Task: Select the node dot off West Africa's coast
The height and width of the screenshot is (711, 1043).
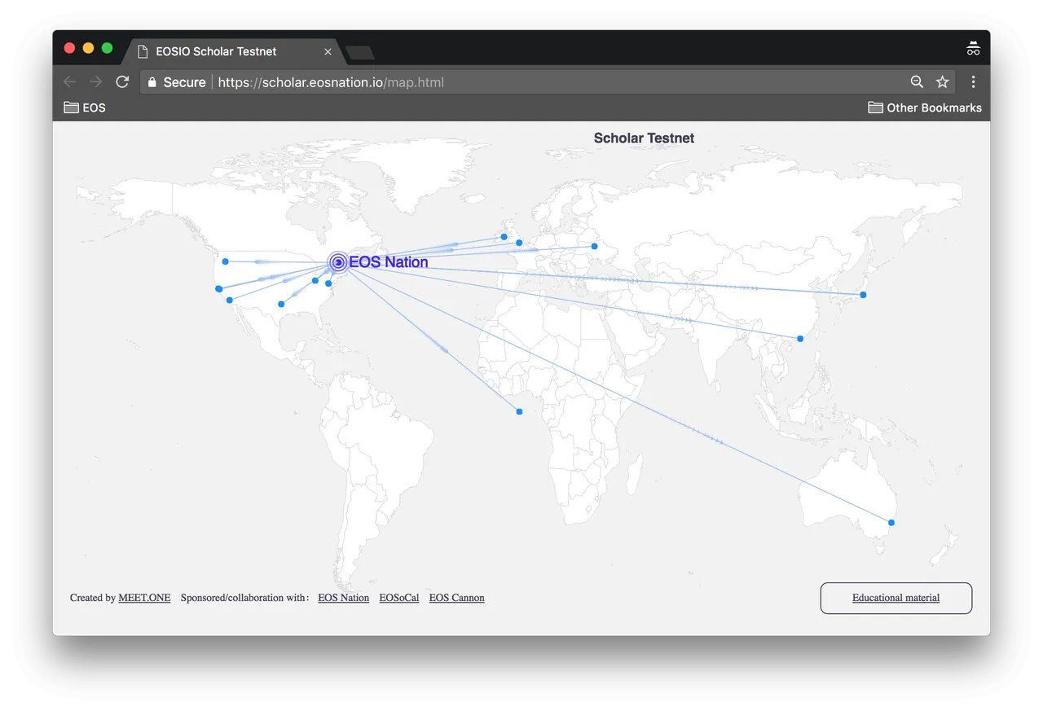Action: pos(519,411)
